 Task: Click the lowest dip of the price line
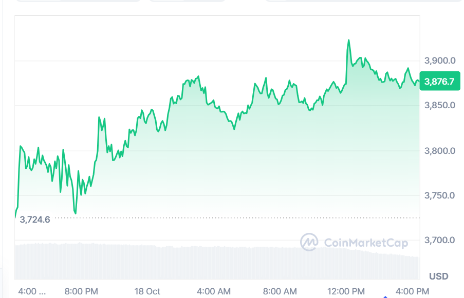tap(76, 213)
